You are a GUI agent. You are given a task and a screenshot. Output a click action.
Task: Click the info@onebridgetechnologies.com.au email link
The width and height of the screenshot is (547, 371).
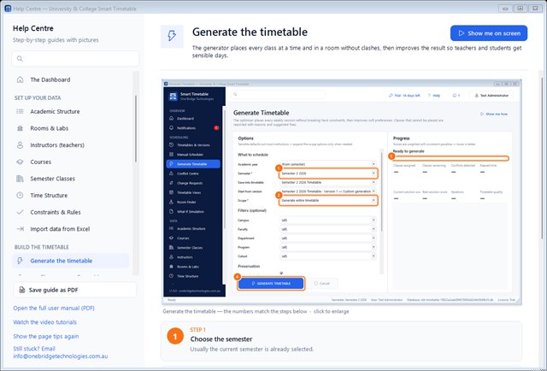pos(61,356)
